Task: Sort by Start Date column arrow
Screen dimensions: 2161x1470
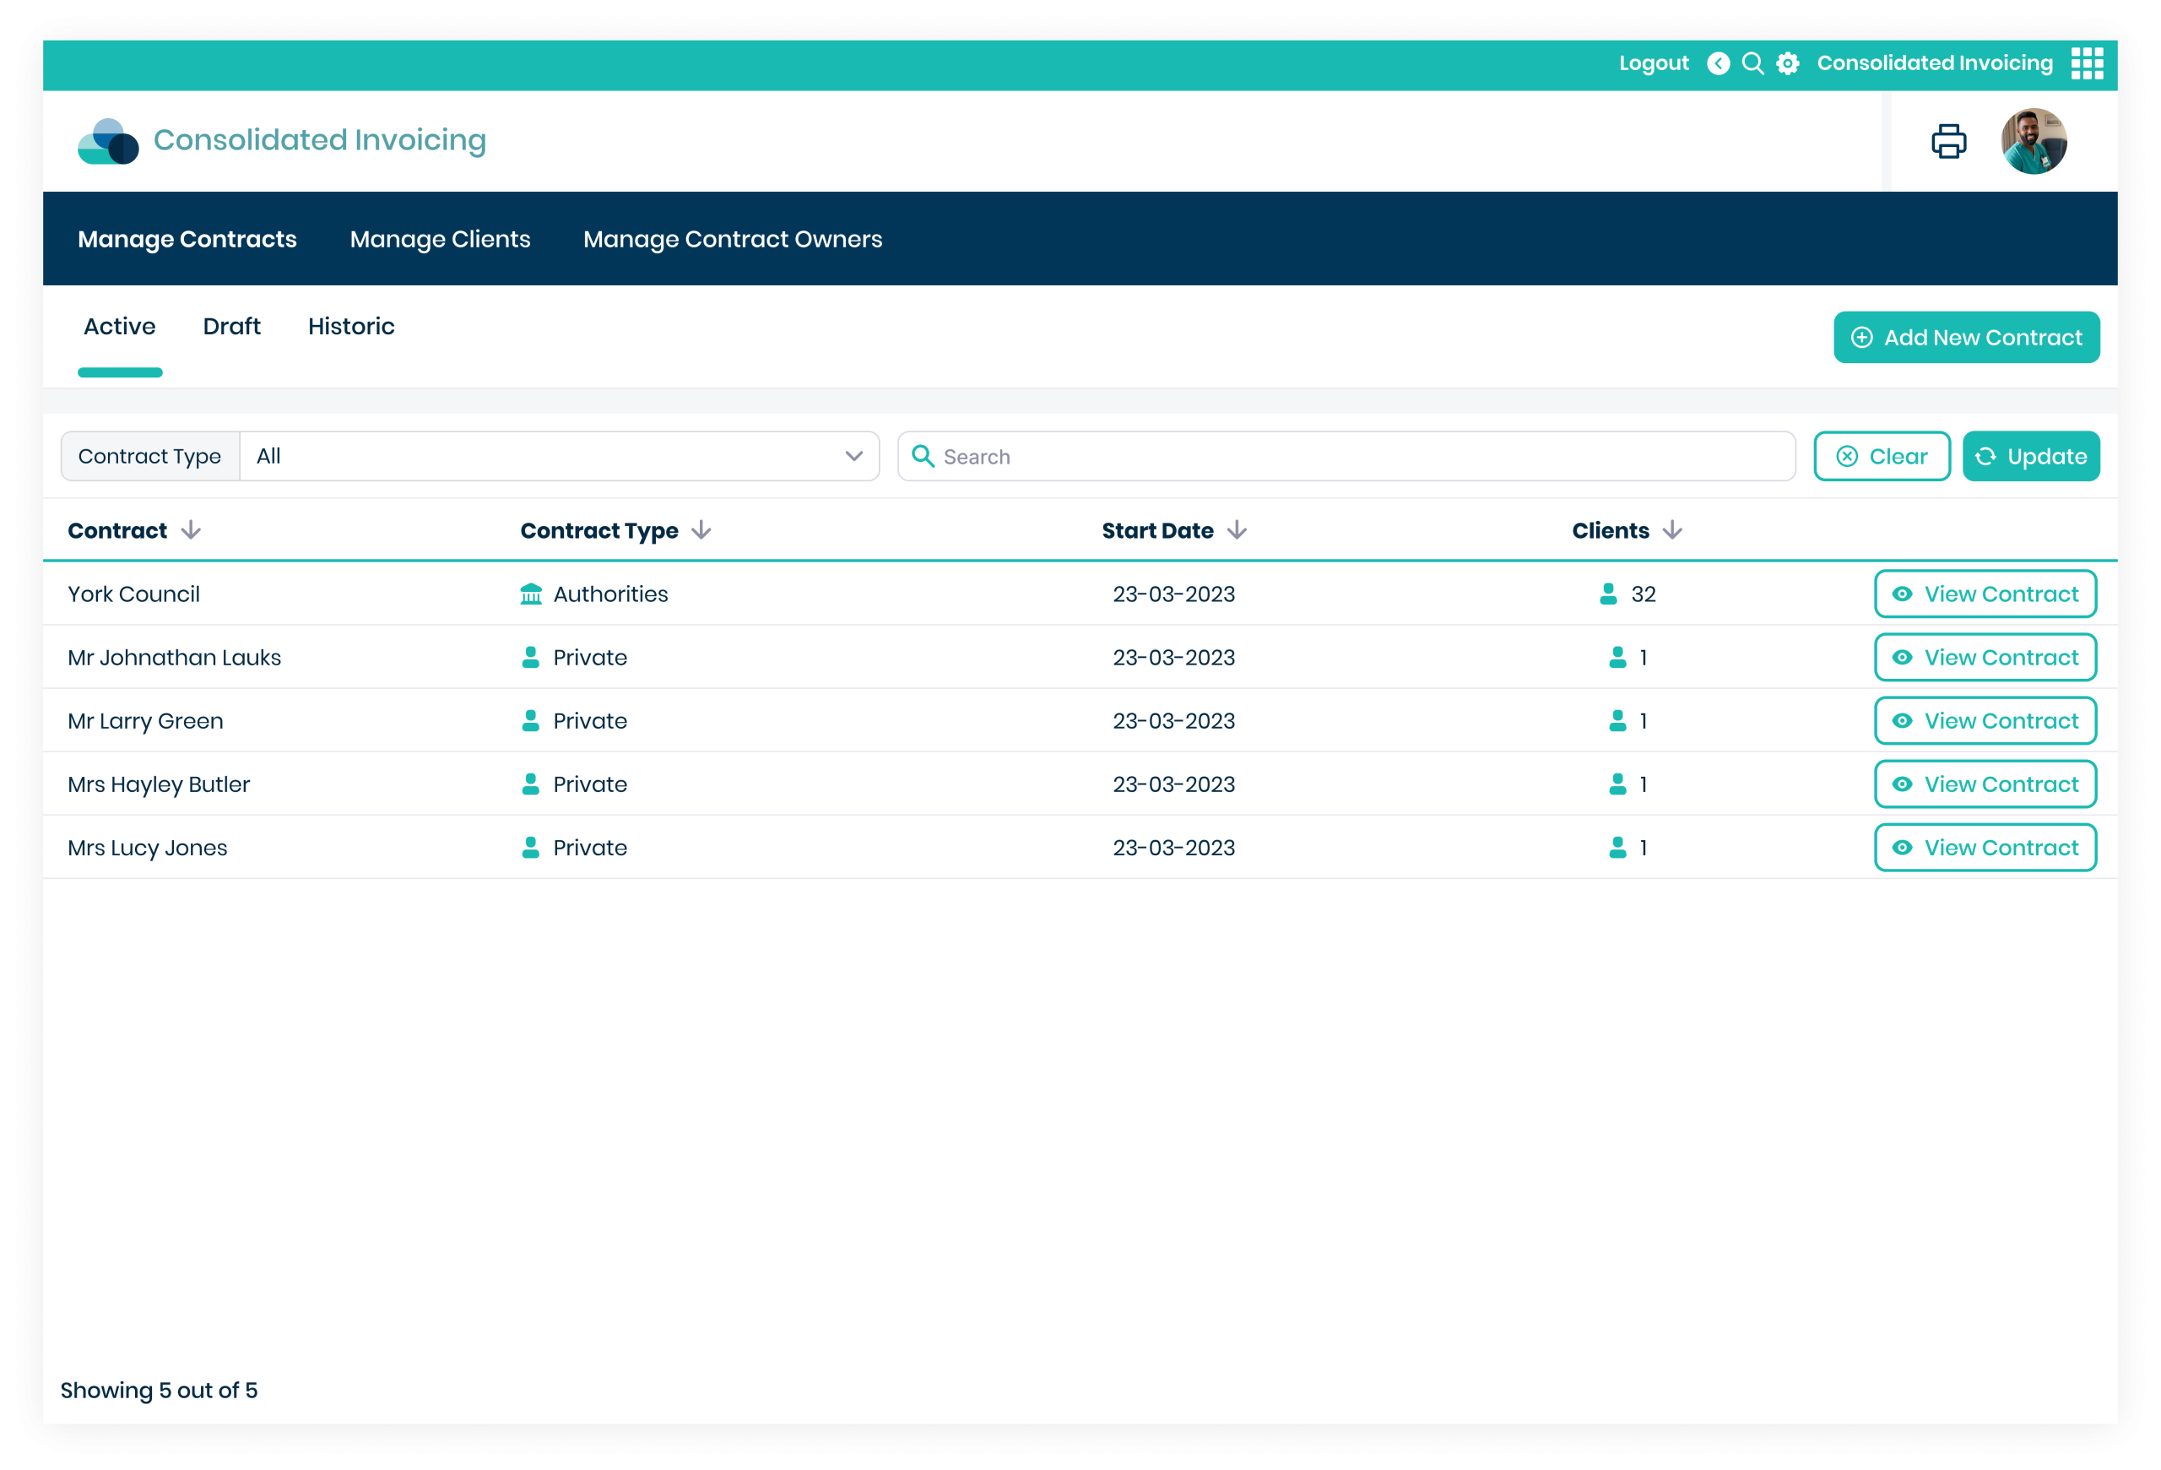Action: pyautogui.click(x=1237, y=530)
